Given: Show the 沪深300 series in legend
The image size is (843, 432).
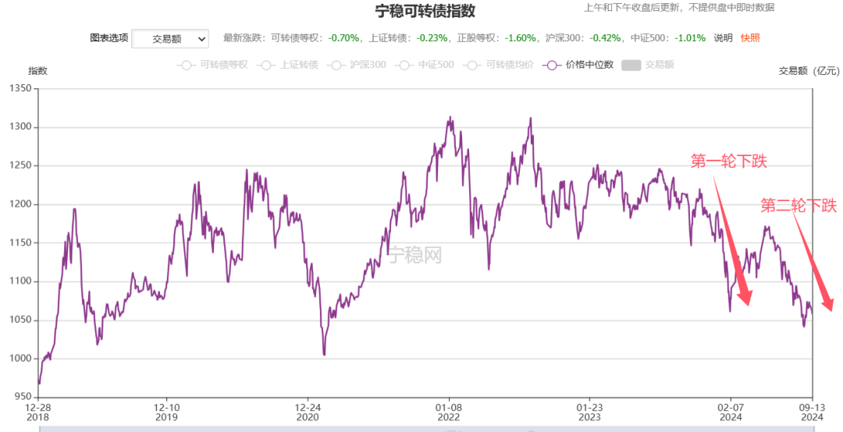Looking at the screenshot, I should [x=357, y=65].
